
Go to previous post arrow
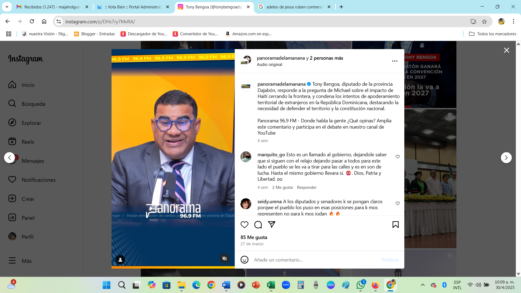(x=9, y=158)
